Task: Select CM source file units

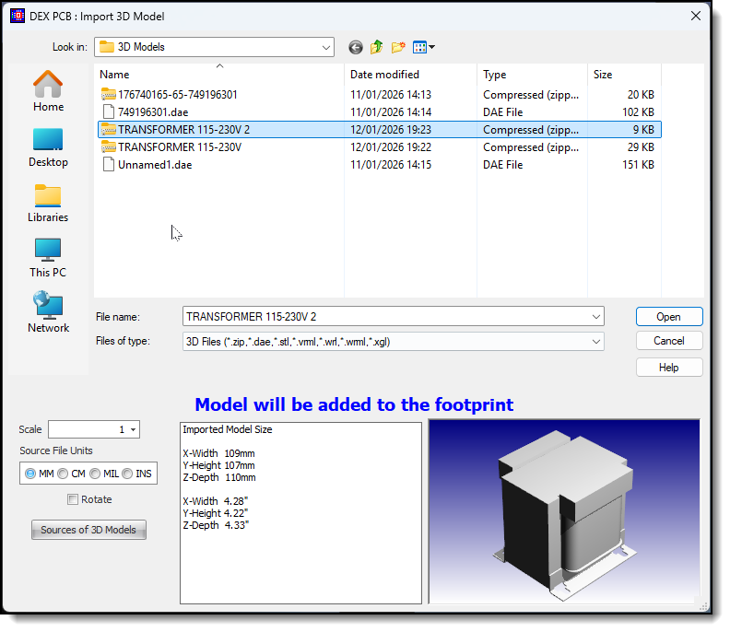Action: pos(63,474)
